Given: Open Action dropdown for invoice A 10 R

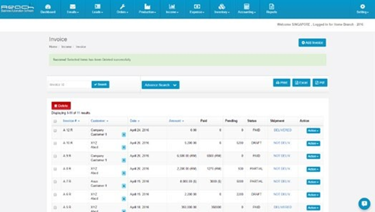Looking at the screenshot, I should [313, 144].
